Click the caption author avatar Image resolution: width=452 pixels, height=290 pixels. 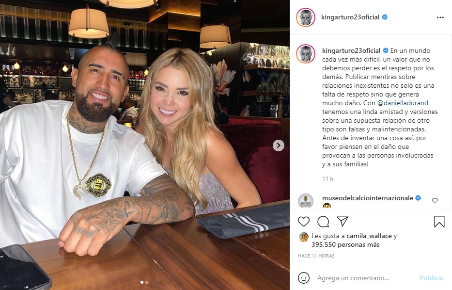point(306,54)
